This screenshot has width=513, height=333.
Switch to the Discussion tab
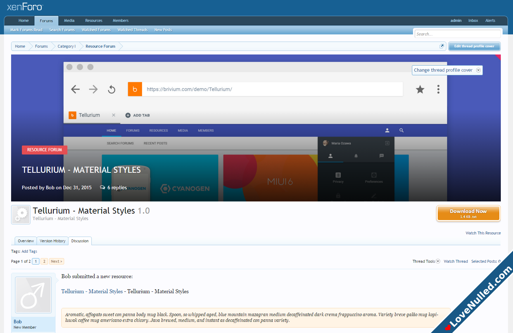[80, 241]
